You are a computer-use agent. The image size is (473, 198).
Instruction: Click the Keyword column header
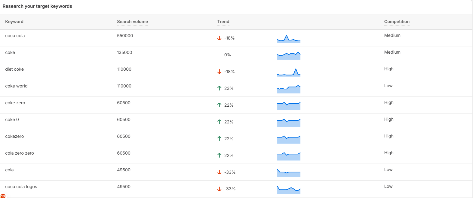click(x=14, y=22)
